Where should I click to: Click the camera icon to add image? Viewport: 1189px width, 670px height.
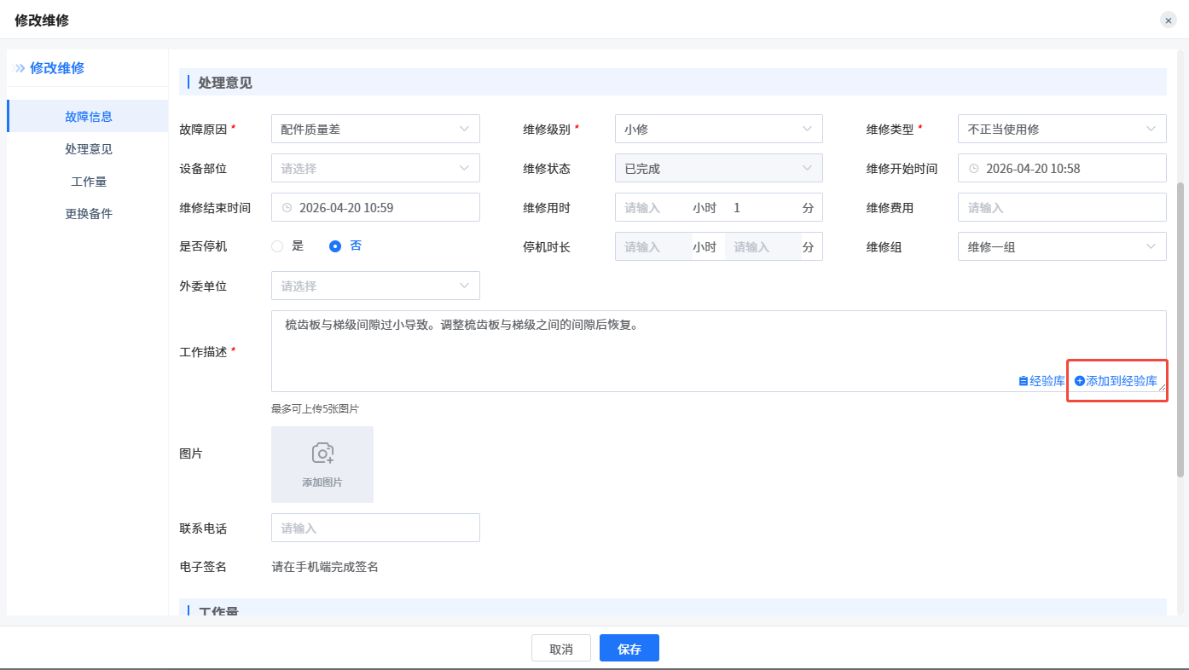pyautogui.click(x=322, y=453)
